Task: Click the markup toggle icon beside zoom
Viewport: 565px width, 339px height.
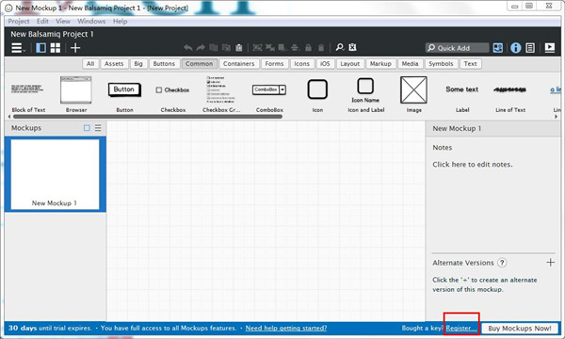Action: click(x=352, y=47)
